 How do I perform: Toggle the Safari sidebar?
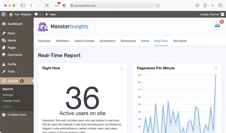(23, 5)
